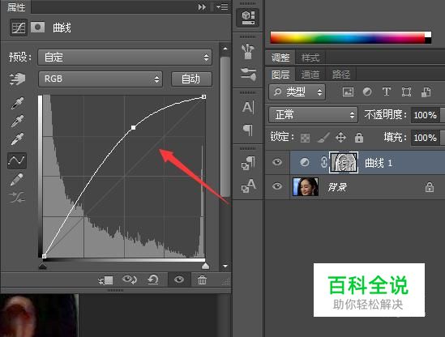Screen dimensions: 445x337
Task: Open the Character Styles panel icon
Action: pyautogui.click(x=248, y=186)
